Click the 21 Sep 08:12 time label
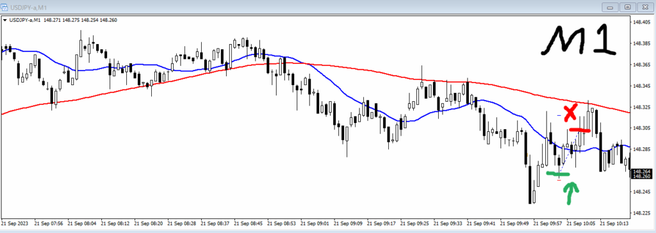Screen dimensions: 656x233 click(115, 223)
